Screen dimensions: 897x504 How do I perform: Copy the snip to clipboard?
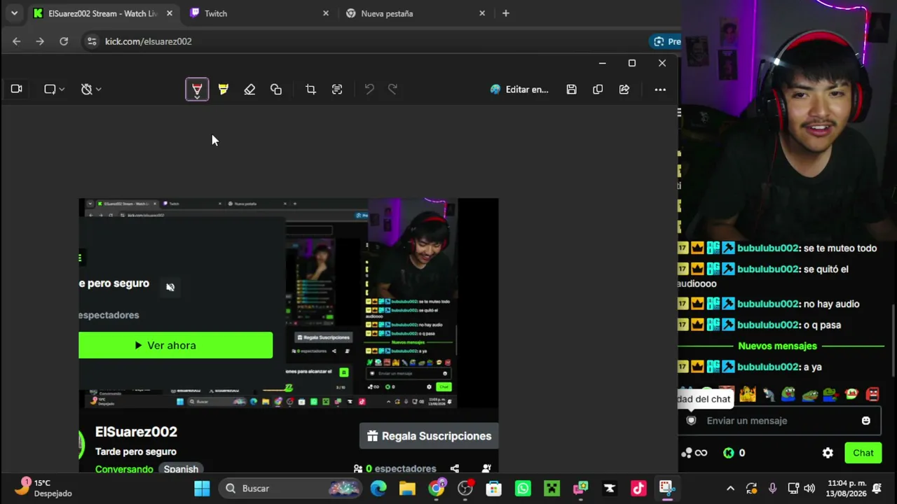pos(598,90)
